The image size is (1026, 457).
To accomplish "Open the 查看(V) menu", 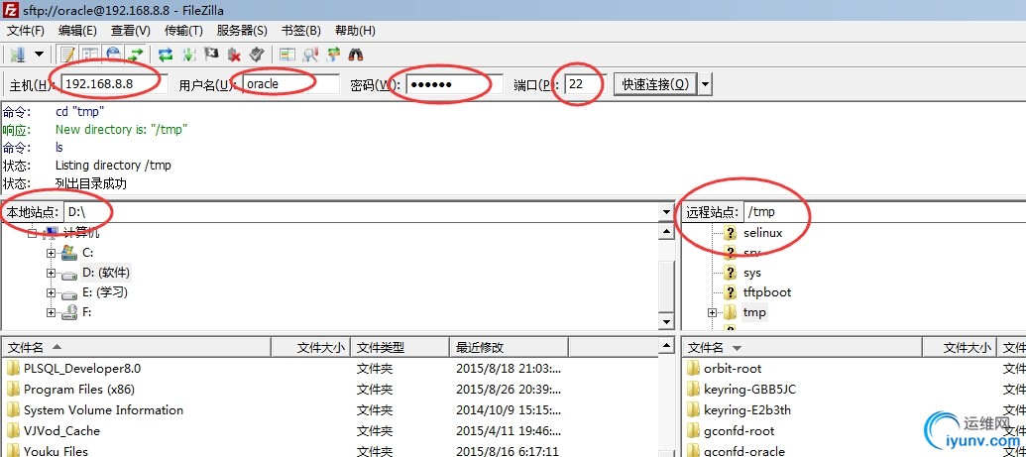I will (130, 31).
